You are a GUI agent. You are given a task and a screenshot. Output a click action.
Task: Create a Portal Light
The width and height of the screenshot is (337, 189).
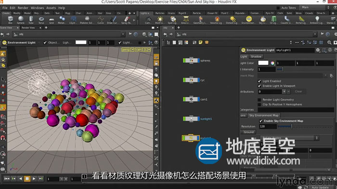(x=301, y=20)
